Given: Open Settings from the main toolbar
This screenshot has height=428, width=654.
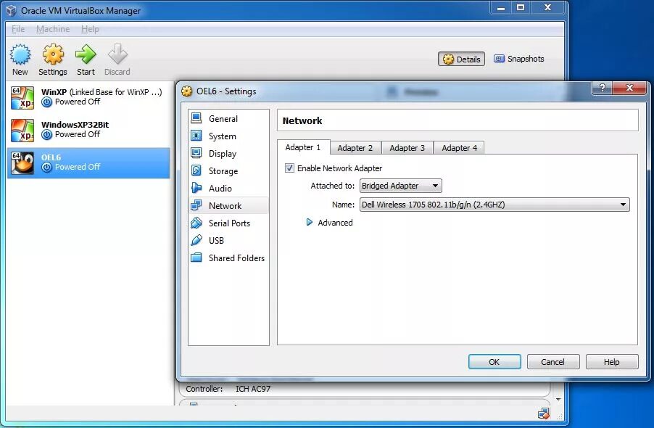Looking at the screenshot, I should 52,59.
